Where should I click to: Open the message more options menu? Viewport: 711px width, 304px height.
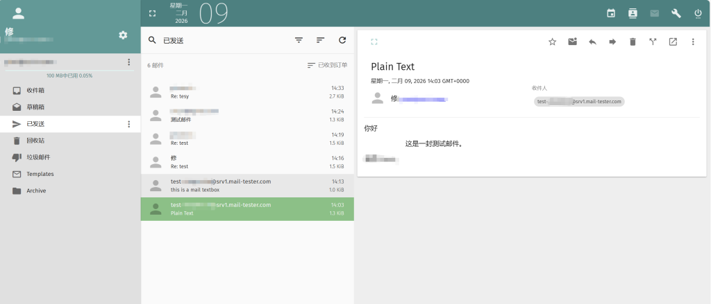[692, 42]
